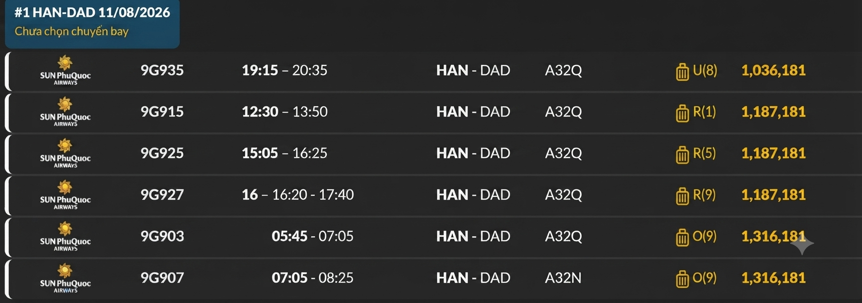
Task: Click A32N aircraft type on 9G907
Action: 563,278
